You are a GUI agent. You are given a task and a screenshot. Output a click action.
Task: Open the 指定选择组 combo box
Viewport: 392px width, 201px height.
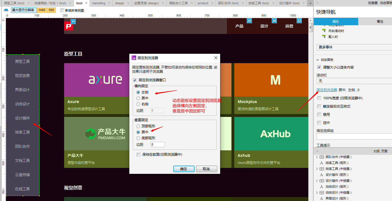(x=354, y=136)
